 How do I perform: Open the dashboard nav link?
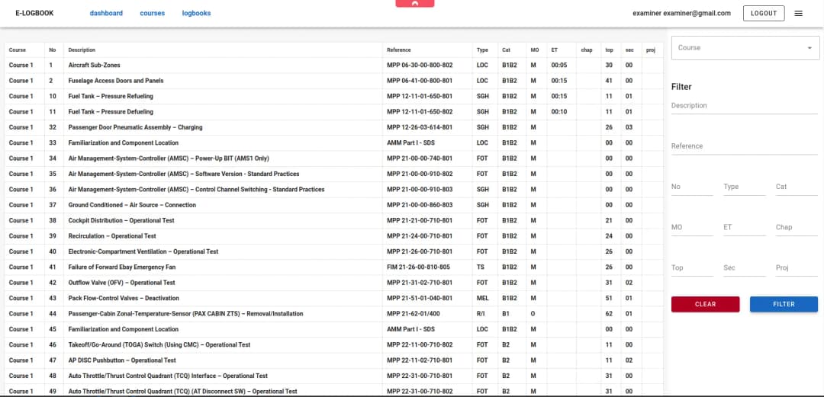[x=106, y=13]
